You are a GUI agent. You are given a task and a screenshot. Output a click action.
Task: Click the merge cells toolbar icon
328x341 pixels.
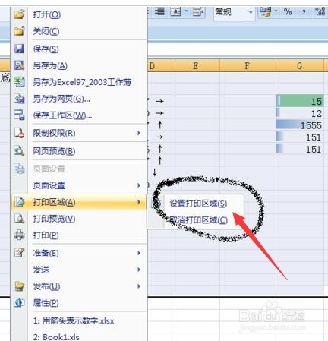click(175, 11)
